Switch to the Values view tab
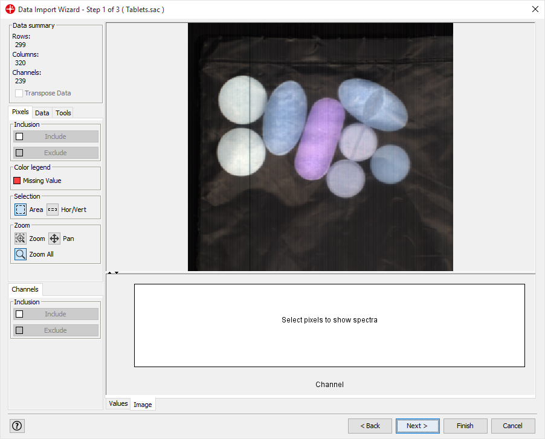 coord(118,403)
